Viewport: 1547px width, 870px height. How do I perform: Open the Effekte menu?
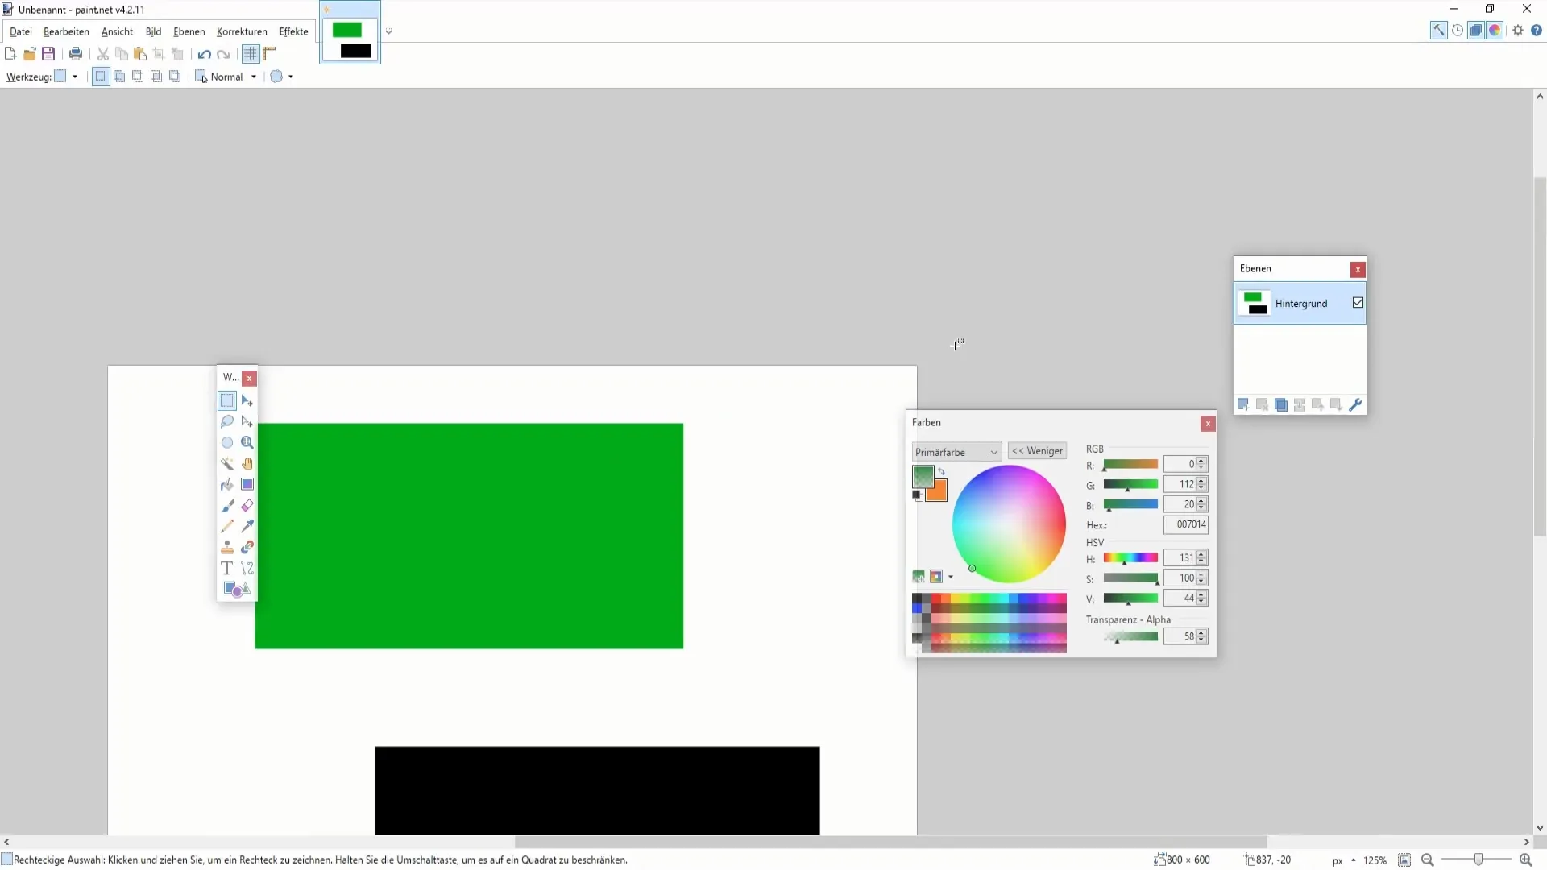tap(294, 31)
